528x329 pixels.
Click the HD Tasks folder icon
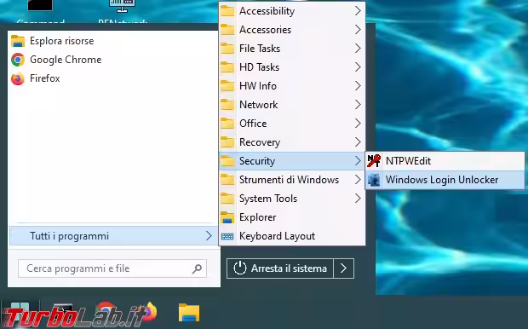point(227,67)
